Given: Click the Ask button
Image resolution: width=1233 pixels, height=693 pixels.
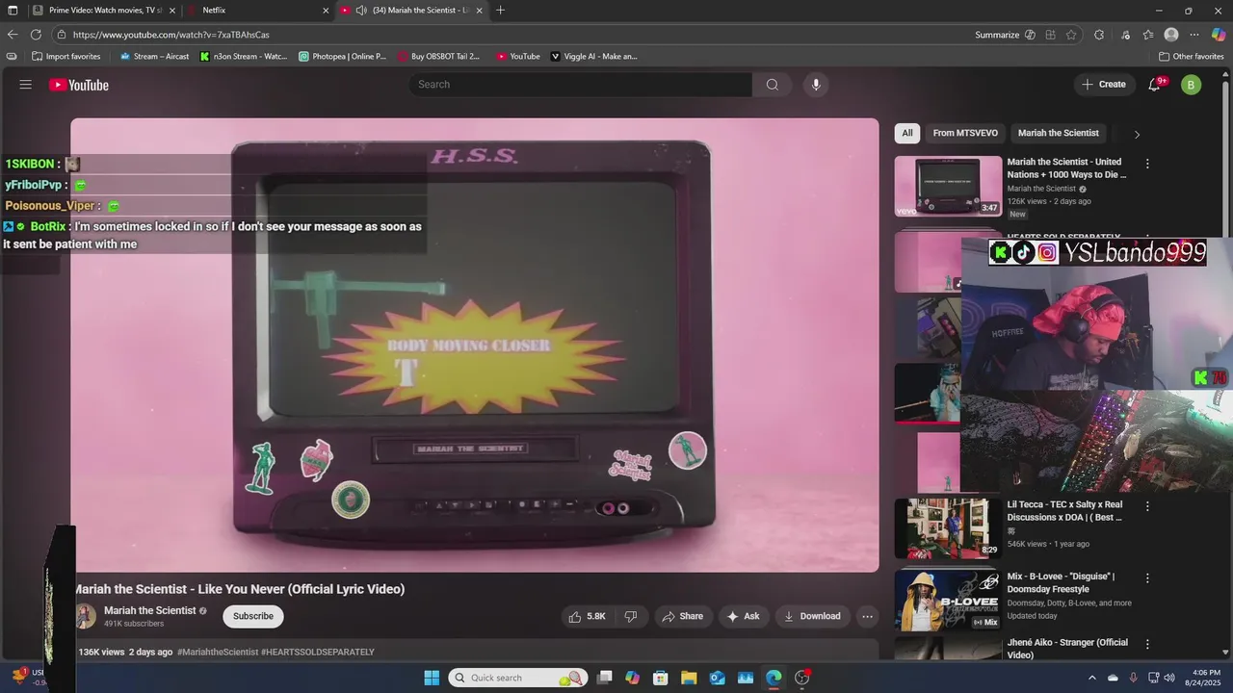Looking at the screenshot, I should [743, 616].
